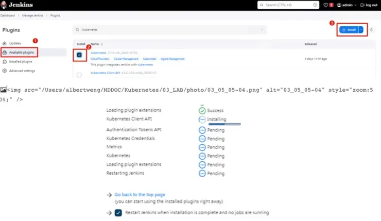Select Available plugins in sidebar
The height and width of the screenshot is (221, 381).
(22, 53)
